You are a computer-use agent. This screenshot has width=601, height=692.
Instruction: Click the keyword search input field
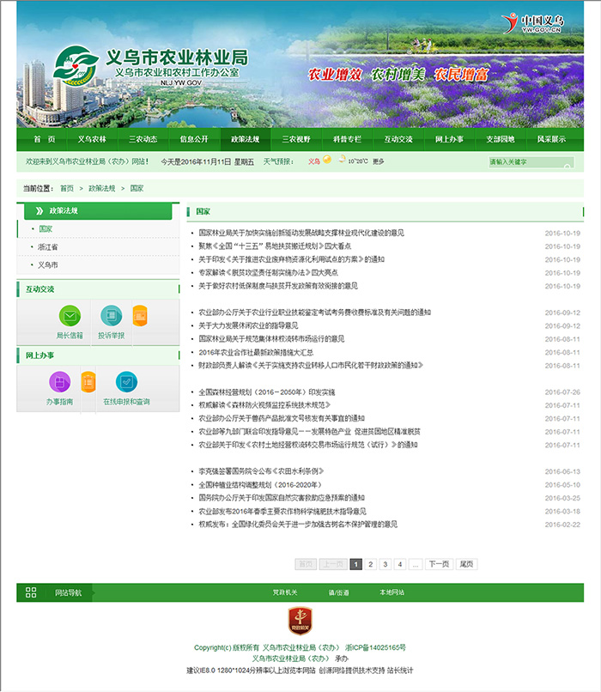(x=530, y=161)
